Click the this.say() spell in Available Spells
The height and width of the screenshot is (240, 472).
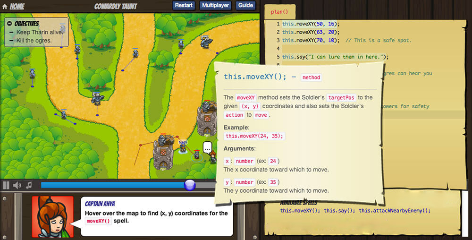pos(339,211)
